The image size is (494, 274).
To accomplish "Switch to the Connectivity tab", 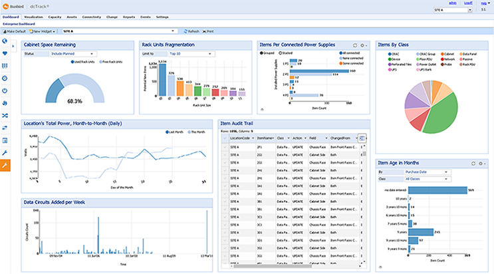I will tap(92, 17).
